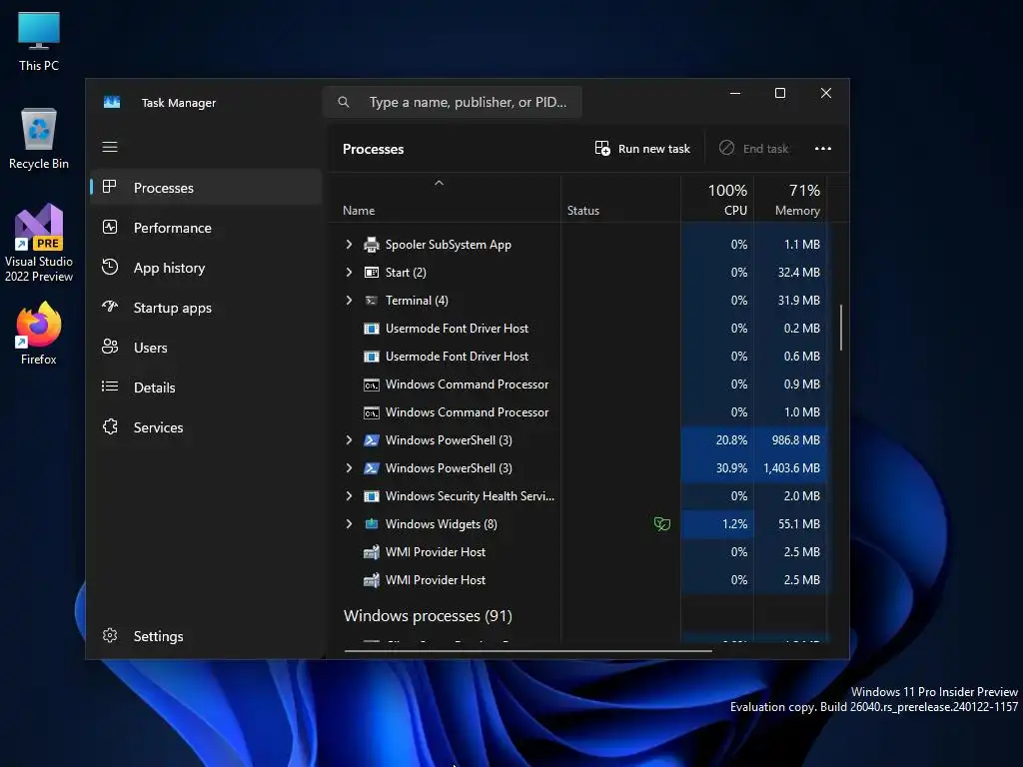Click the End task button
Image resolution: width=1023 pixels, height=767 pixels.
click(754, 149)
